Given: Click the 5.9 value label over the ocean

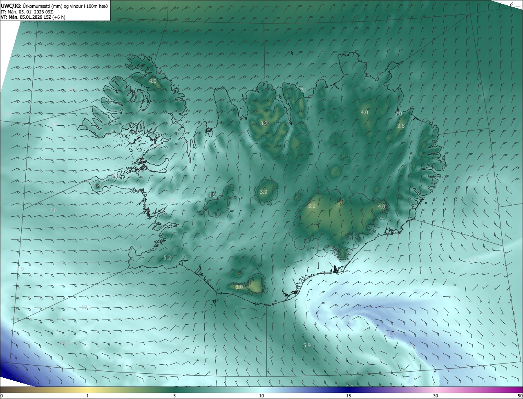Looking at the screenshot, I should tap(307, 346).
